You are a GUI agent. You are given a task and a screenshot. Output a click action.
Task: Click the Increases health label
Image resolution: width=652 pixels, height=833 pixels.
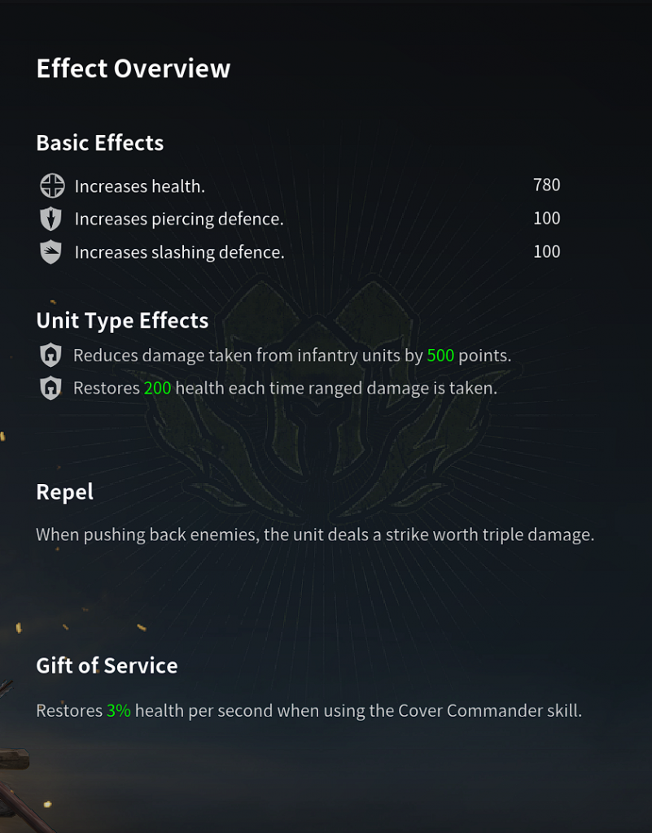pos(140,186)
